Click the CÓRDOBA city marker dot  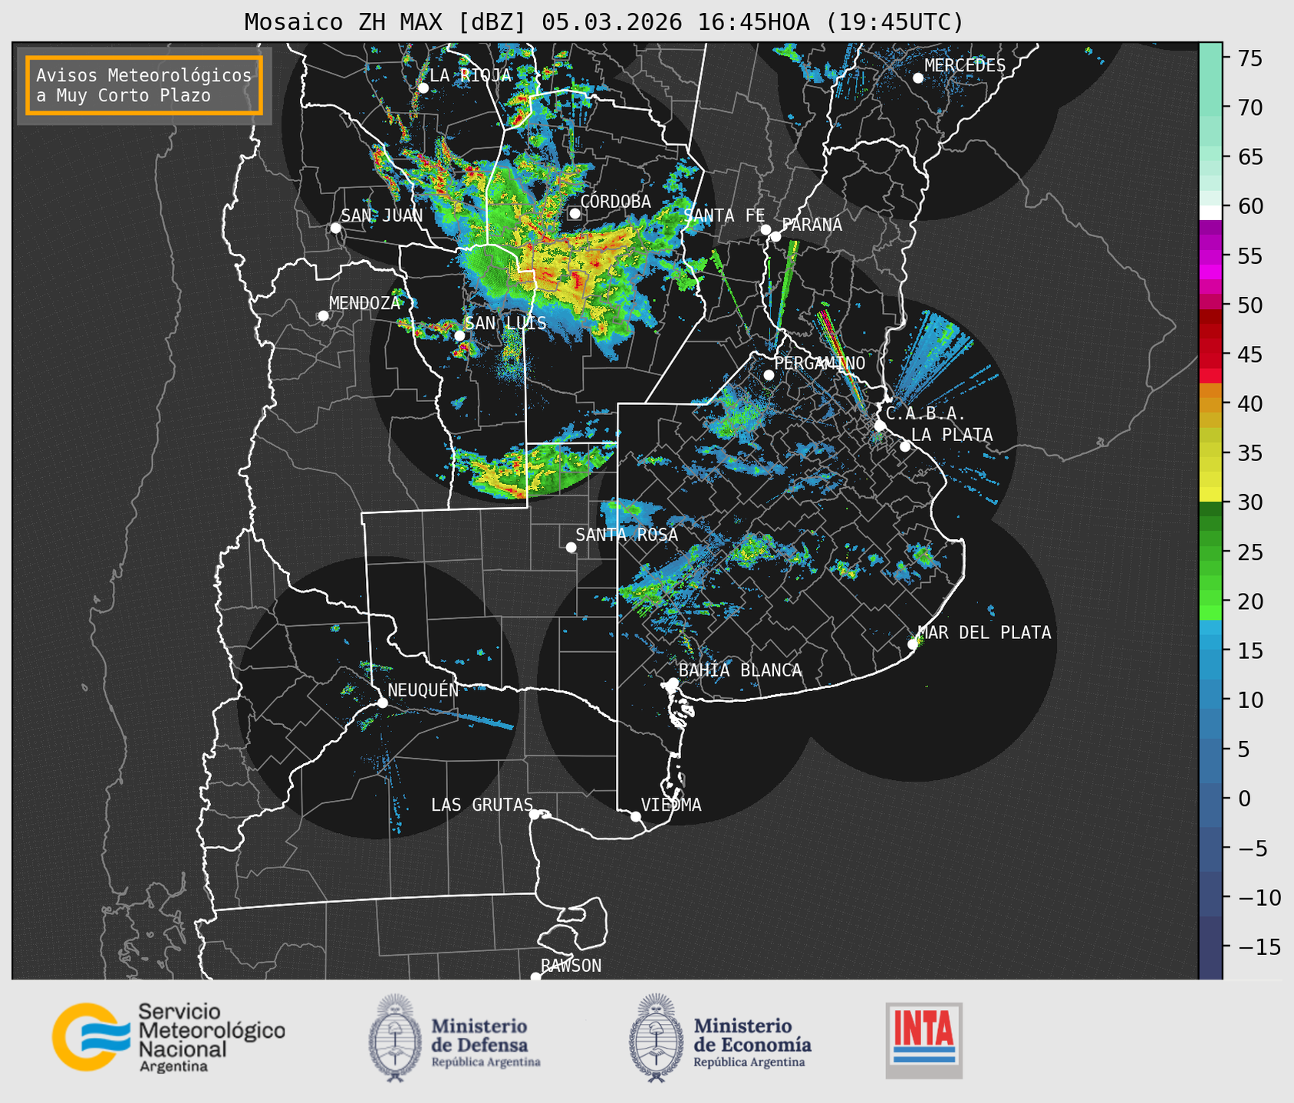(x=575, y=213)
